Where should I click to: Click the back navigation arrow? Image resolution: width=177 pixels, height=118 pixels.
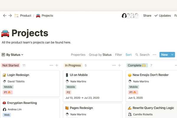click(4, 16)
